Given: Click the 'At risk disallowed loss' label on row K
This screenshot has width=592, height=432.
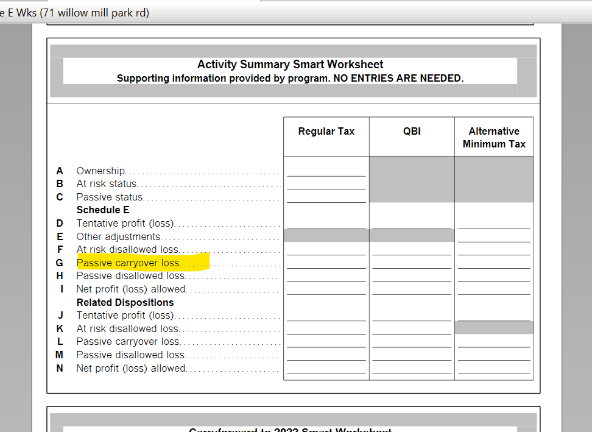Looking at the screenshot, I should 128,328.
